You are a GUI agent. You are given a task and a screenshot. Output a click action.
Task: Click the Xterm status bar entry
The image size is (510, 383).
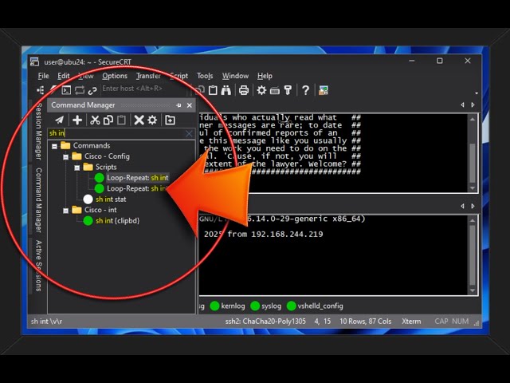click(411, 322)
